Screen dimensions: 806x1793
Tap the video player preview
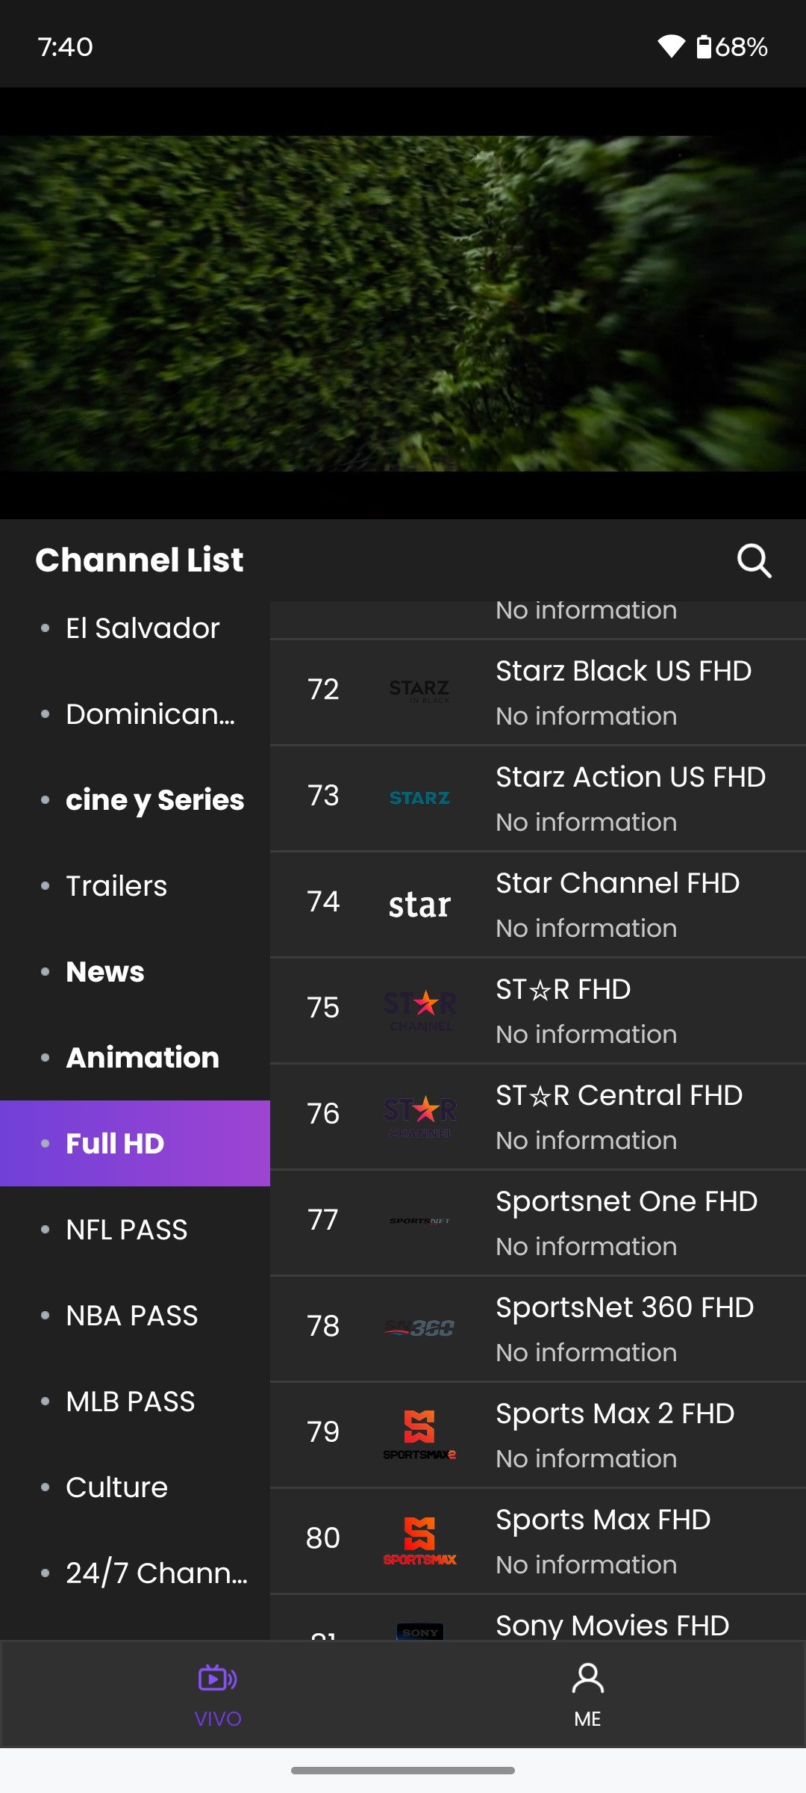pyautogui.click(x=403, y=303)
